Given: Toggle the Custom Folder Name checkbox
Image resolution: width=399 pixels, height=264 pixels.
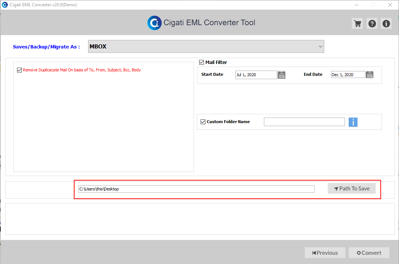Looking at the screenshot, I should click(x=203, y=122).
